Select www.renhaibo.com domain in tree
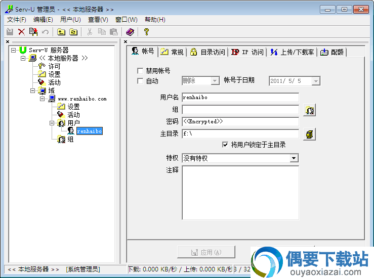Viewport: 374px width, 278px height. [x=82, y=99]
